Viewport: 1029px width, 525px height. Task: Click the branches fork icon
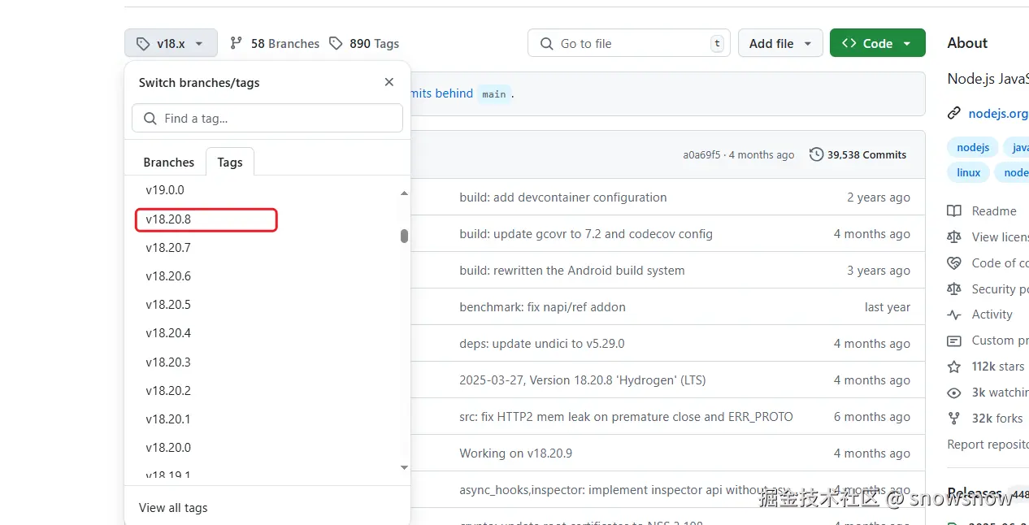(x=237, y=43)
